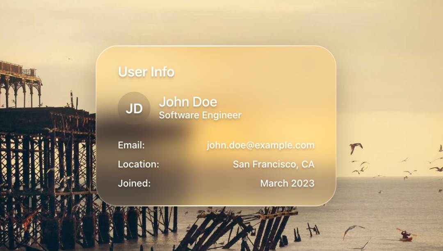Click the Joined: label
Viewport: 443px width, 251px height.
(x=134, y=183)
